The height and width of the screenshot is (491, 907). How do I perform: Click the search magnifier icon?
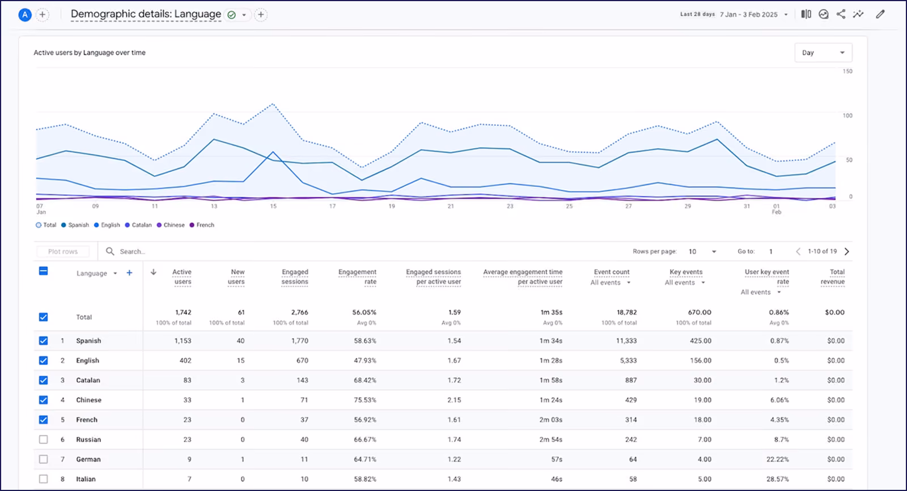pyautogui.click(x=110, y=251)
